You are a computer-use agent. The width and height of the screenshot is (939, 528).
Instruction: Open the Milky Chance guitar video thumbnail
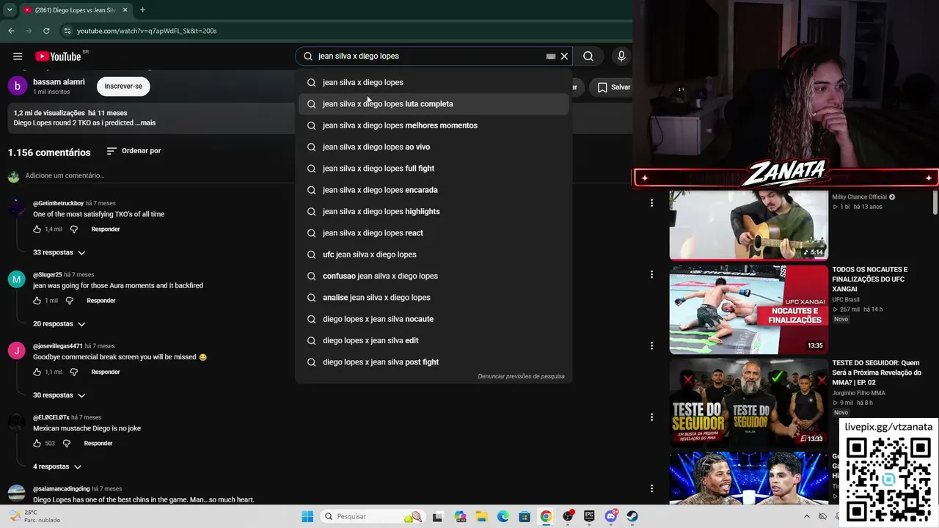tap(749, 226)
